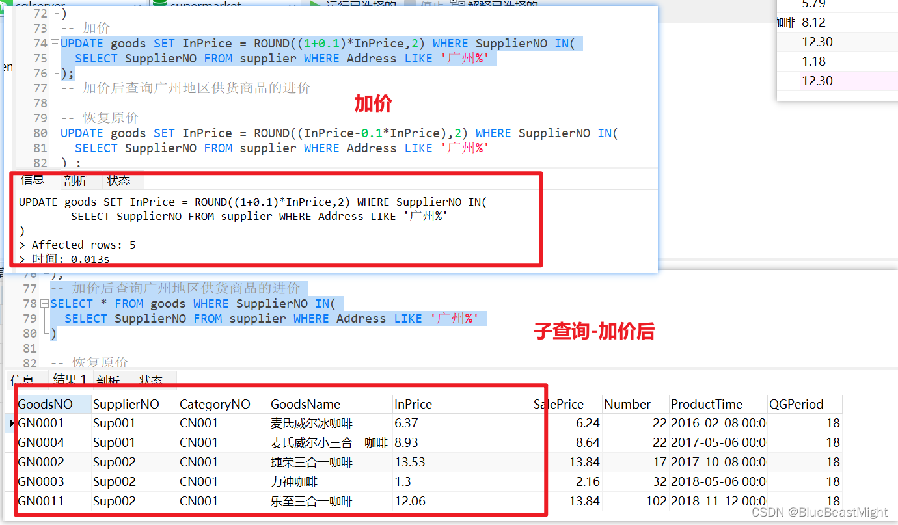Click the row indicator arrow beside GN0001

coord(12,424)
